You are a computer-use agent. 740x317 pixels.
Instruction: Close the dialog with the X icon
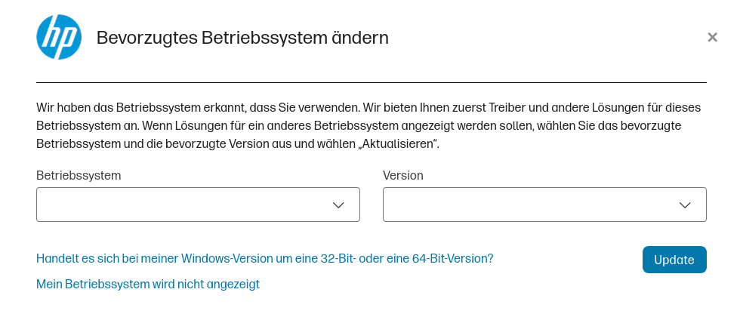712,37
